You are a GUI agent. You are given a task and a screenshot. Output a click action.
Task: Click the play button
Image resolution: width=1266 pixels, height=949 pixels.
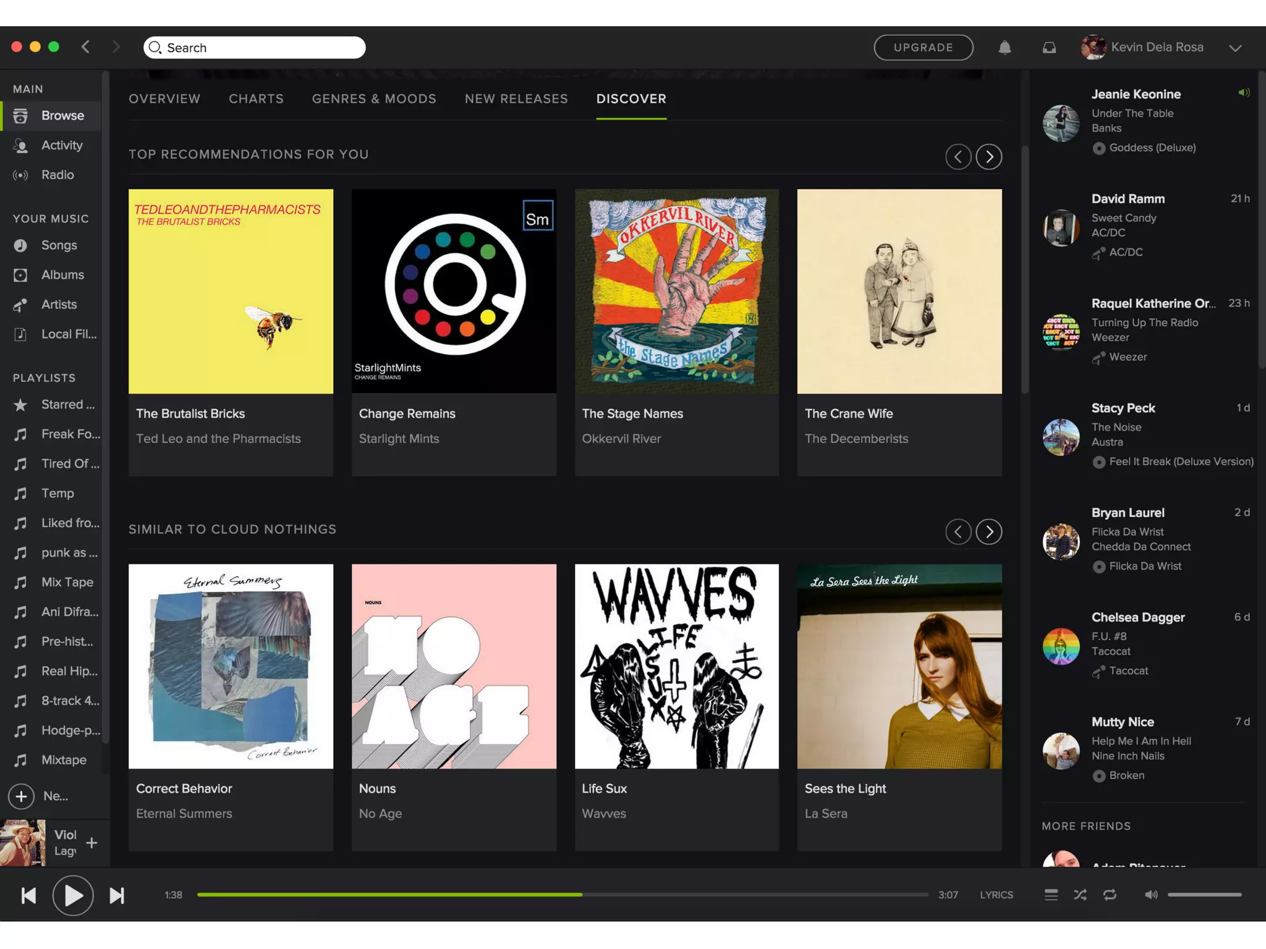point(73,895)
